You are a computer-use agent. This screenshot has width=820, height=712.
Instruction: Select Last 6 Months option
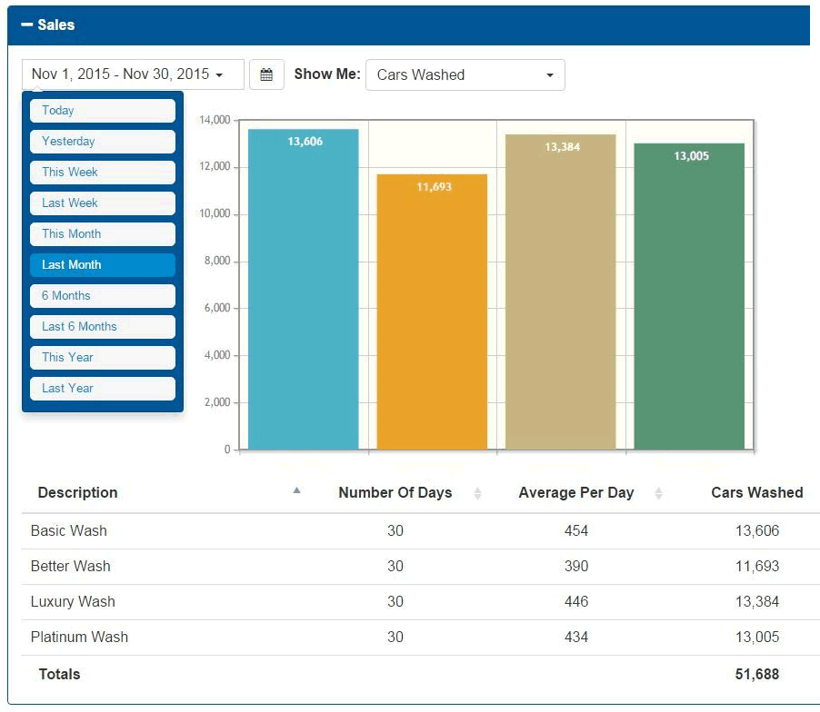(x=102, y=327)
